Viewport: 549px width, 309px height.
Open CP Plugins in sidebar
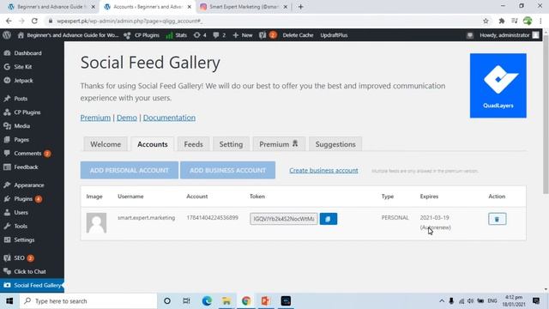point(27,112)
